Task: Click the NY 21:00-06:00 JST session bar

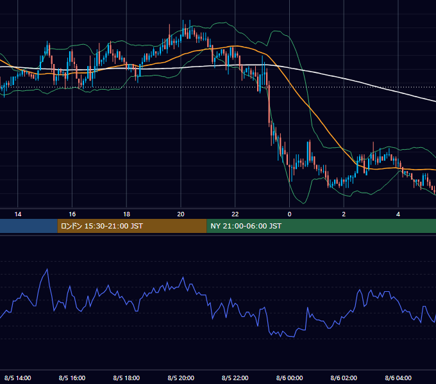Action: click(321, 226)
